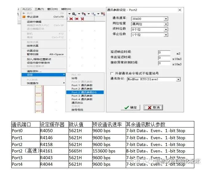Select Port 3 通讯参数 submenu item

85,96
